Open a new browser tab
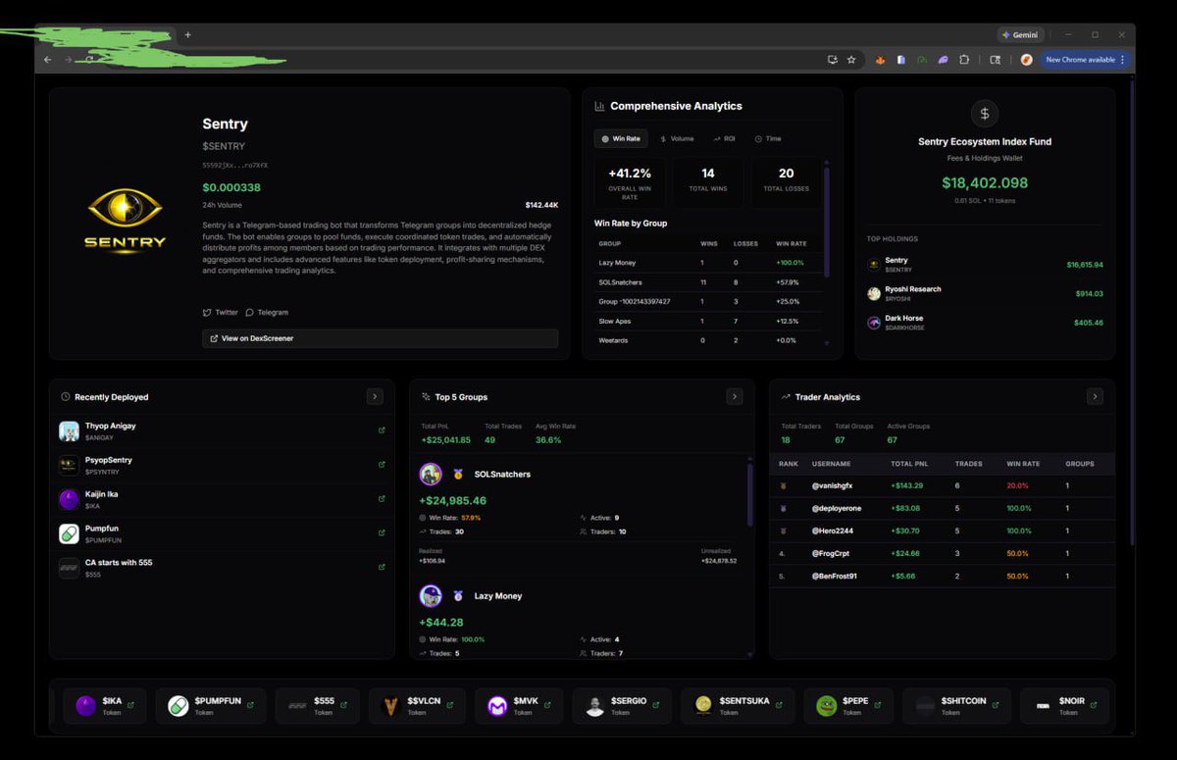 (x=187, y=34)
